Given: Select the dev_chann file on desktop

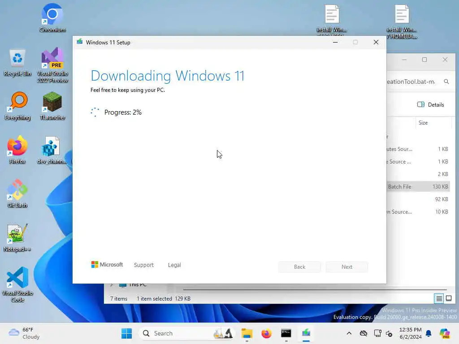Looking at the screenshot, I should click(x=52, y=150).
